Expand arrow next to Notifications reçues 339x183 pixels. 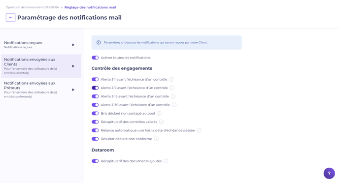[x=73, y=45]
